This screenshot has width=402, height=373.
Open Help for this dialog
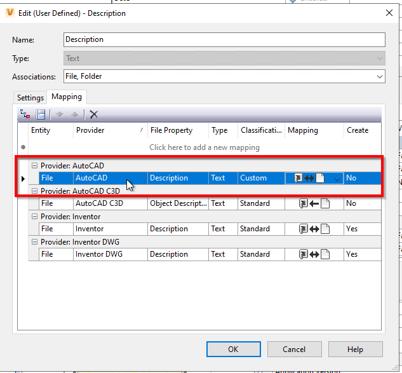point(355,349)
